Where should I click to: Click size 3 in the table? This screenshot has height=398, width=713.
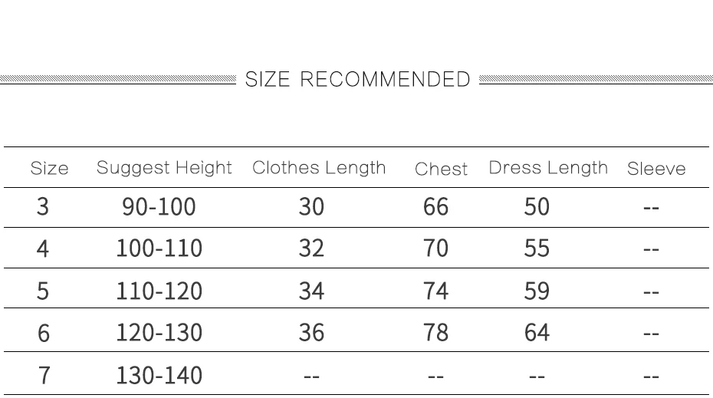click(x=43, y=207)
